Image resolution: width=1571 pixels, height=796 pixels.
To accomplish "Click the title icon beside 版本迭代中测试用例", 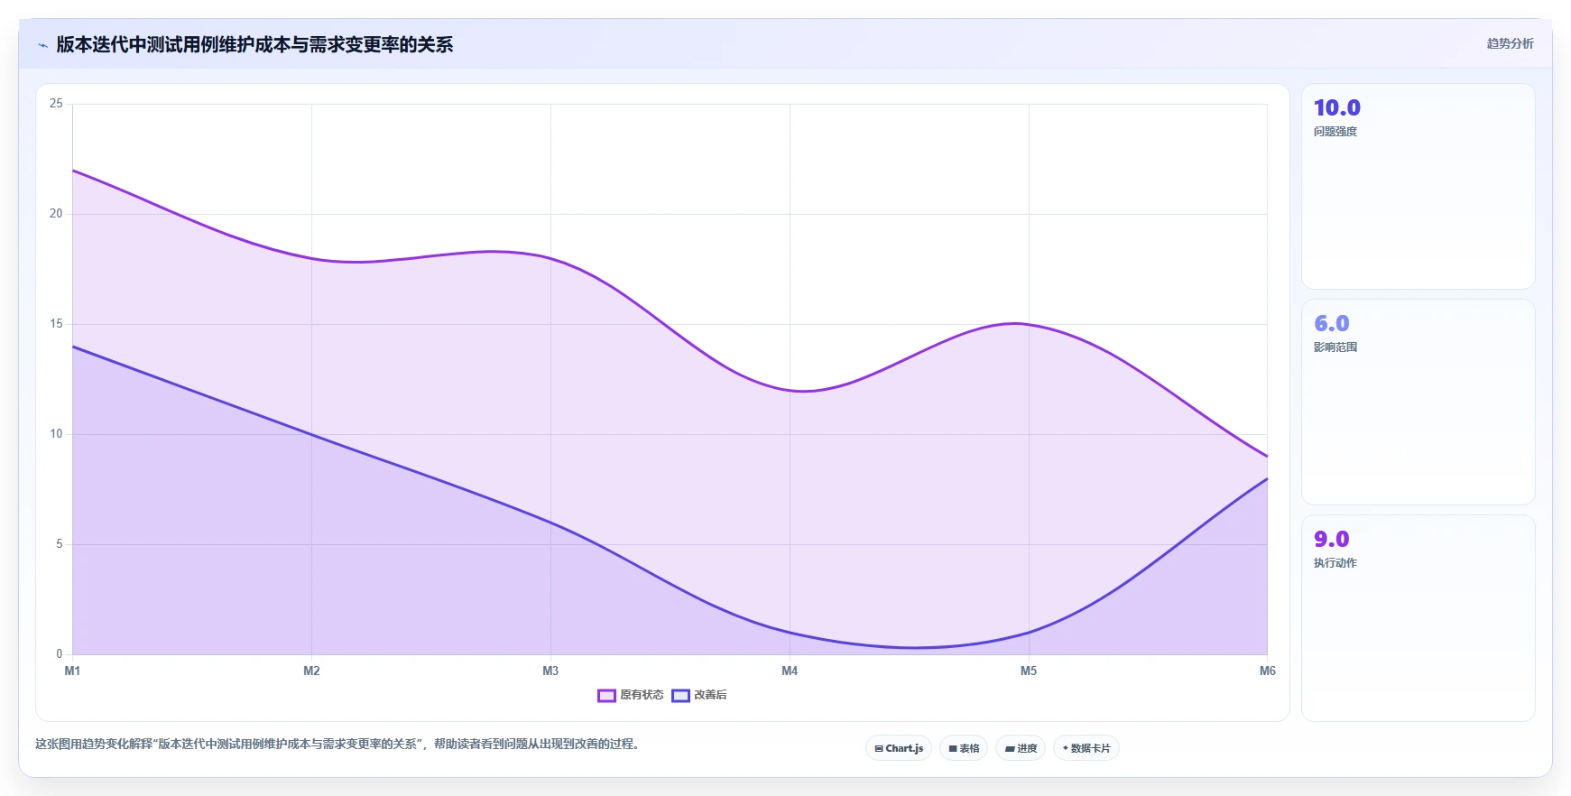I will tap(42, 45).
